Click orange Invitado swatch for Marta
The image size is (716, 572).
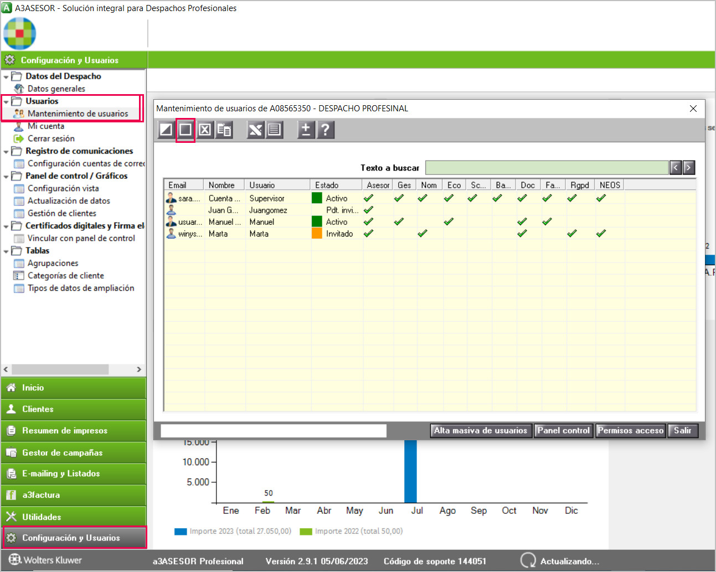point(317,234)
